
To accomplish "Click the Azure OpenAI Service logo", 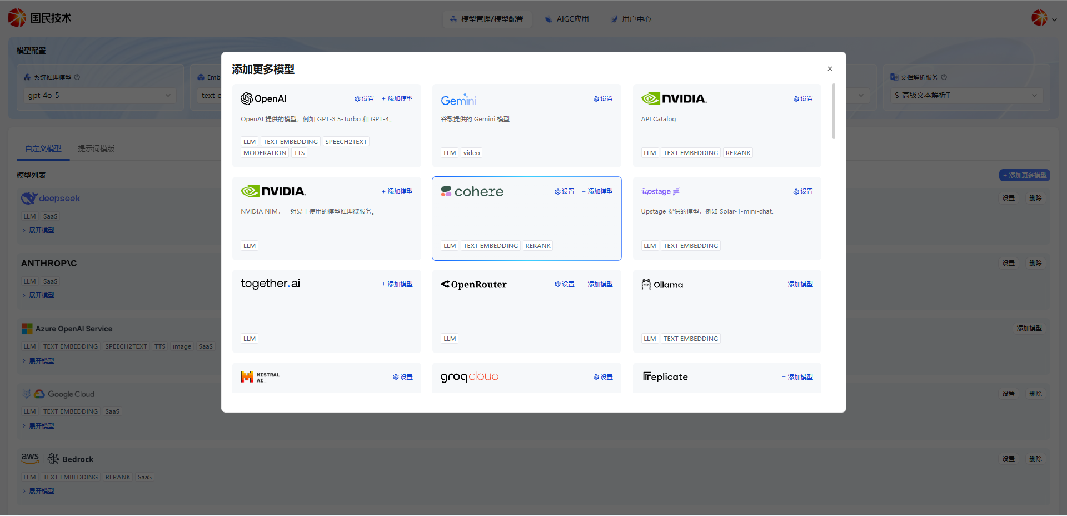I will [x=67, y=329].
